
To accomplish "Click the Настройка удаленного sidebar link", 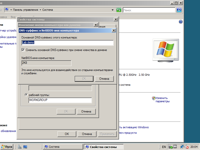I will [8, 37].
